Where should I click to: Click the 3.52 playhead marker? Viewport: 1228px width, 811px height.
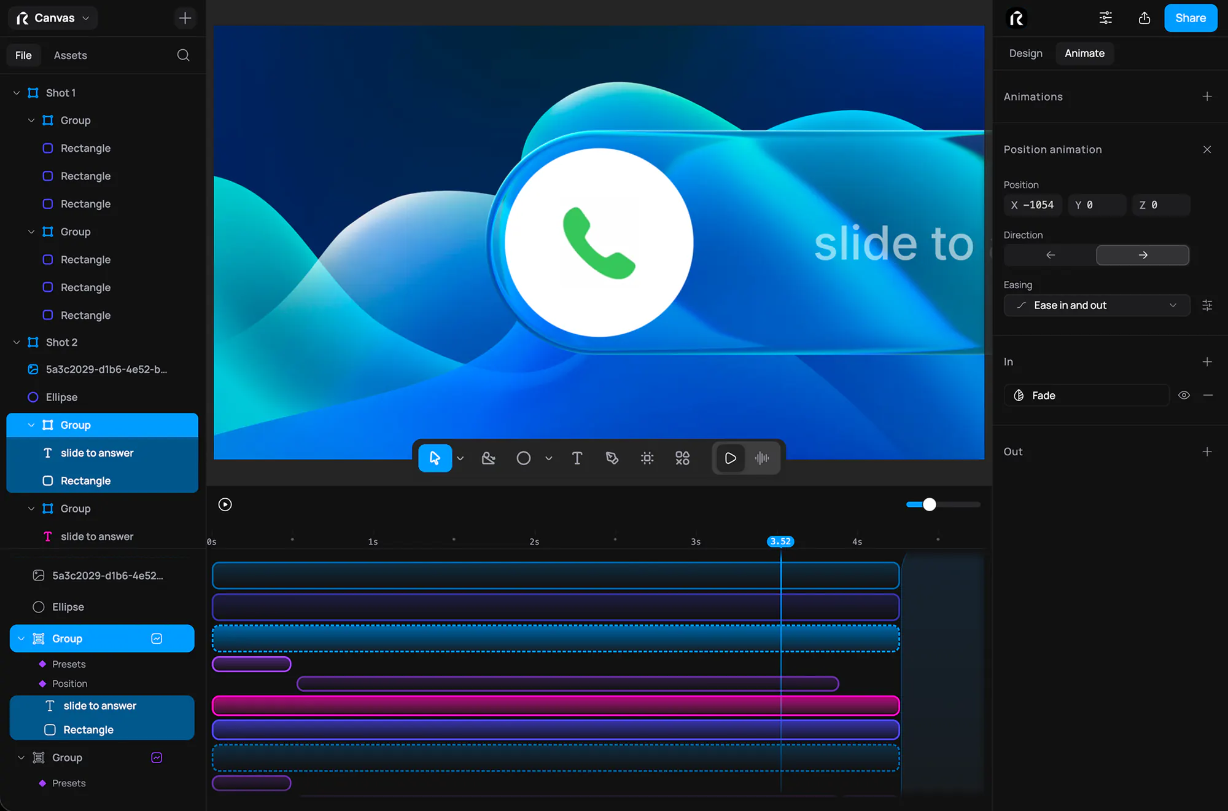point(780,541)
